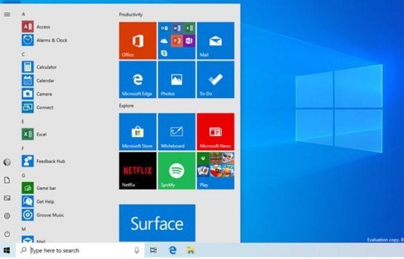This screenshot has width=404, height=259.
Task: Launch the Camera app
Action: coord(37,94)
